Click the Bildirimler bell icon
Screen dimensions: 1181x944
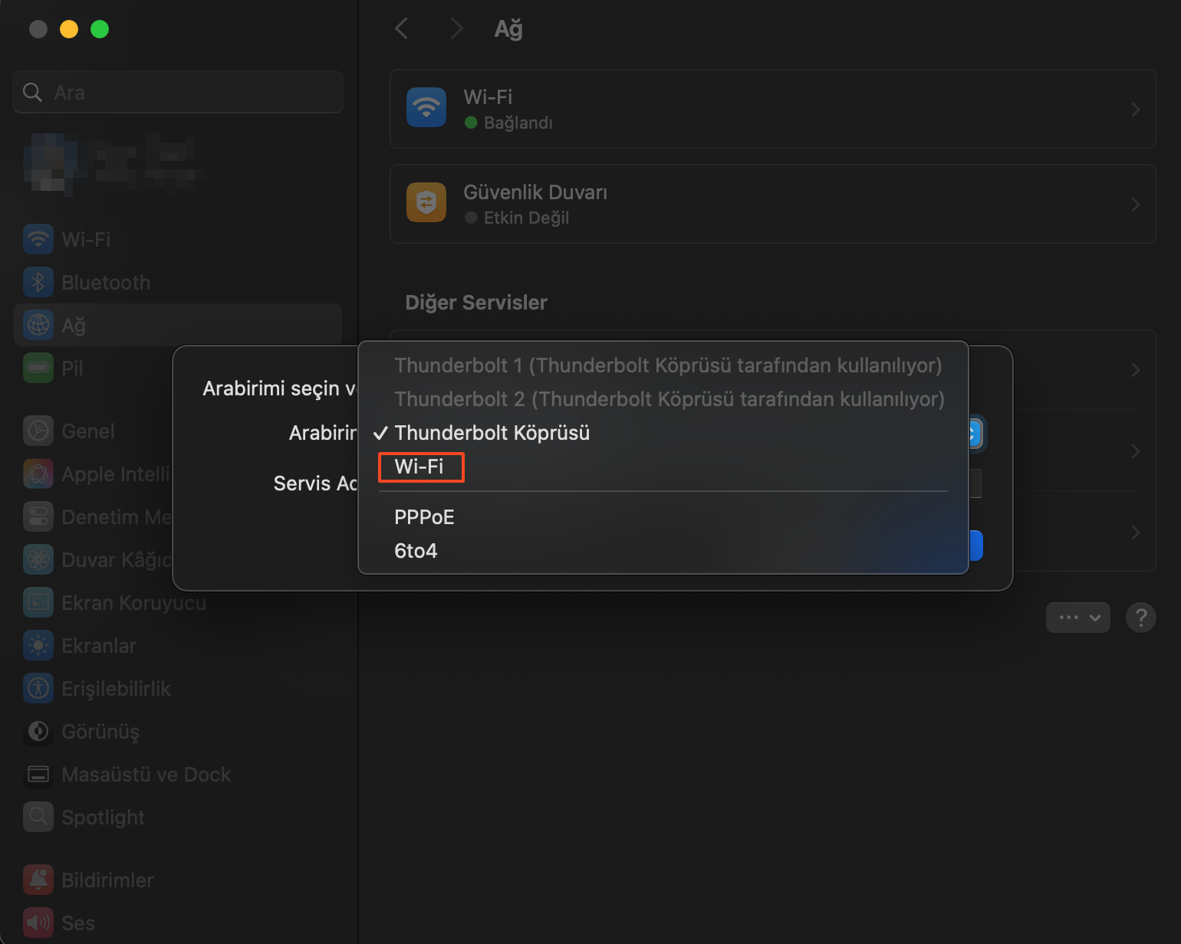[38, 880]
